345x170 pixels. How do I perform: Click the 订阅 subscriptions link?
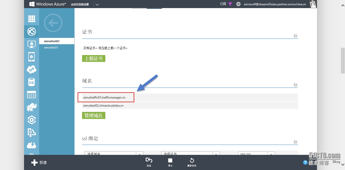pyautogui.click(x=223, y=4)
